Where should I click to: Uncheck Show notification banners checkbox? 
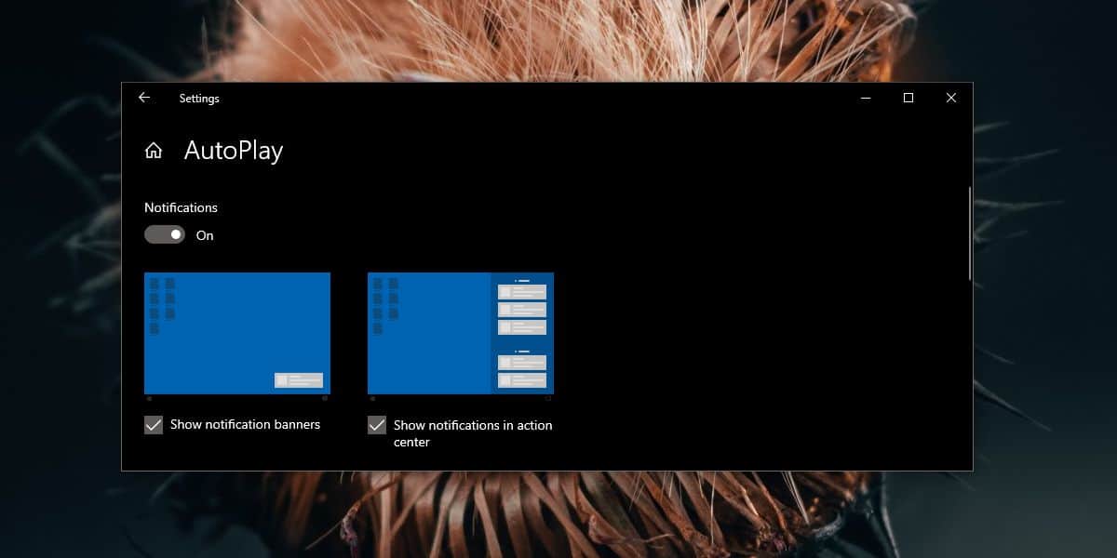click(x=154, y=425)
